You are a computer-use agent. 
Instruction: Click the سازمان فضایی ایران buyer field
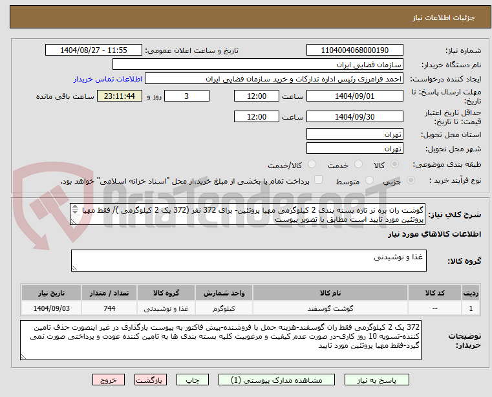(x=257, y=65)
